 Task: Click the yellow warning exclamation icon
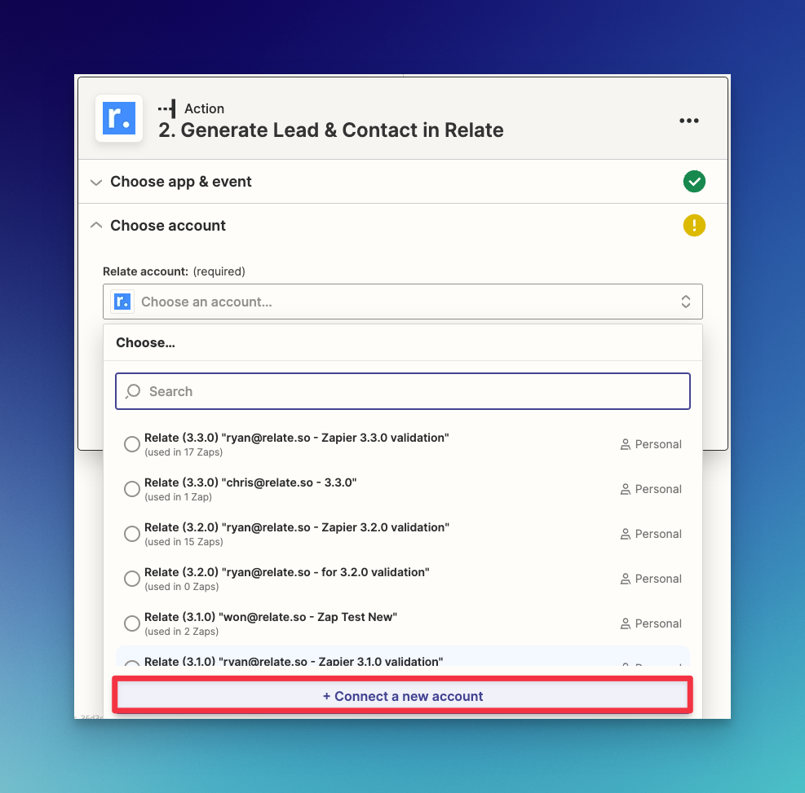coord(694,226)
